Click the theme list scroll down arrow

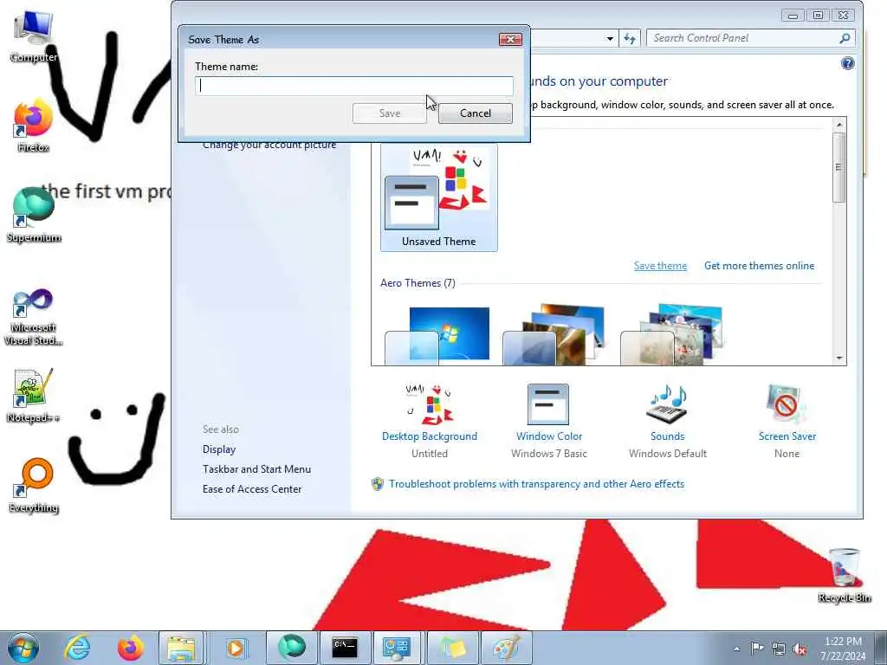839,358
